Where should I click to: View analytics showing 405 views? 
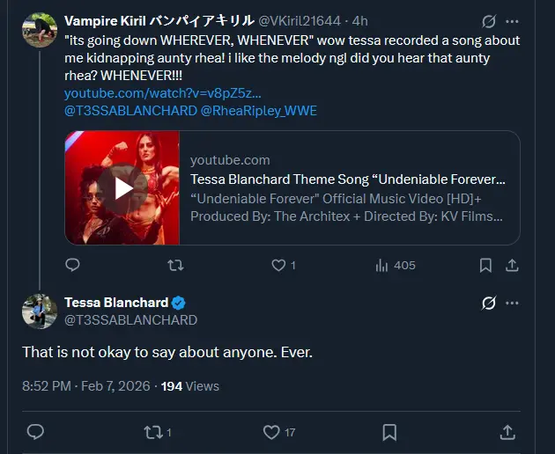382,264
